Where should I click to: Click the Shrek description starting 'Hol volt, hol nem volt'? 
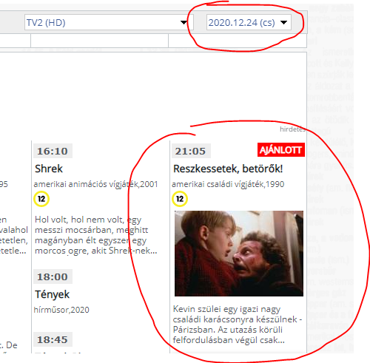96,235
